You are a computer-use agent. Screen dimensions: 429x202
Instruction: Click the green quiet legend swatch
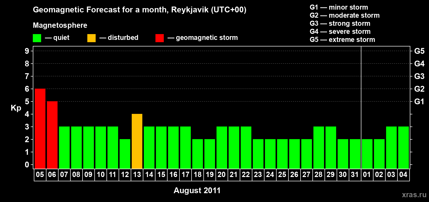coord(37,38)
